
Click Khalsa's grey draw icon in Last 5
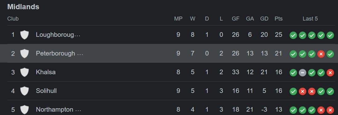click(303, 73)
